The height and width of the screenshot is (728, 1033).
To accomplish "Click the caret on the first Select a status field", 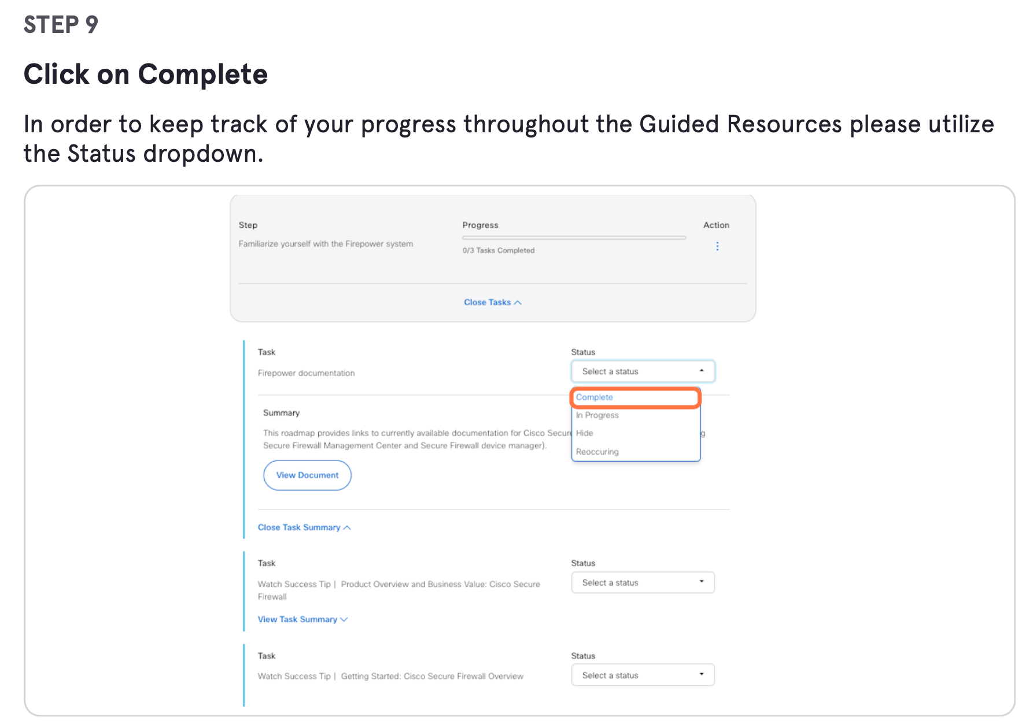I will tap(702, 371).
